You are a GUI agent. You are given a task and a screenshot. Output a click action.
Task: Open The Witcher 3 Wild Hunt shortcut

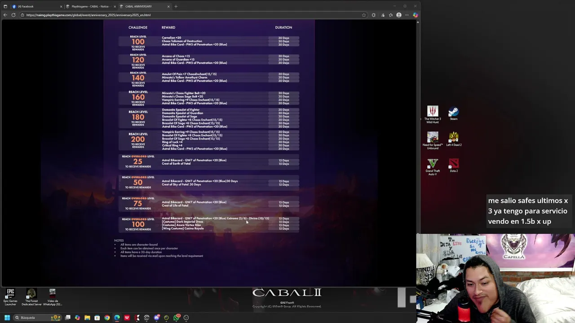433,114
